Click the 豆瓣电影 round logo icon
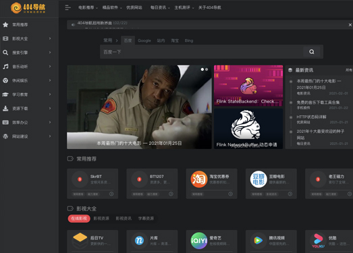The image size is (353, 253). [259, 179]
